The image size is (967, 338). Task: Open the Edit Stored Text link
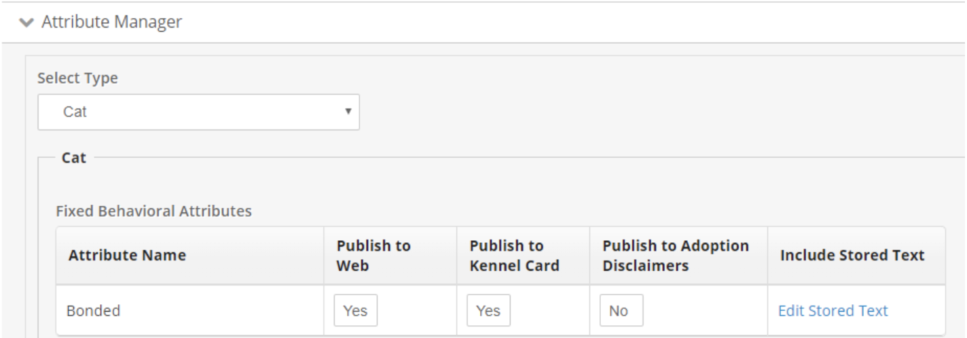click(x=833, y=310)
